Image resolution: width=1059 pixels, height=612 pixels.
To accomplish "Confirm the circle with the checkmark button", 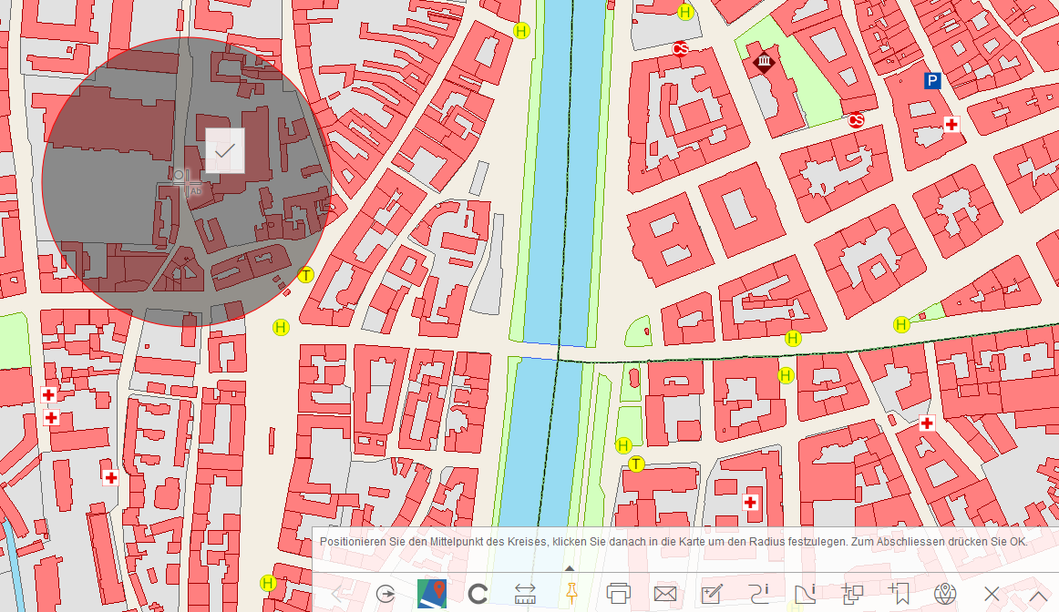I will [225, 150].
